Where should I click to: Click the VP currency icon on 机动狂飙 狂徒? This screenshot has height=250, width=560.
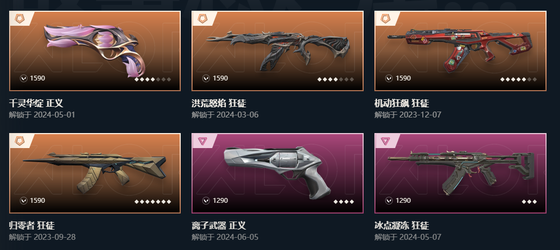[389, 78]
